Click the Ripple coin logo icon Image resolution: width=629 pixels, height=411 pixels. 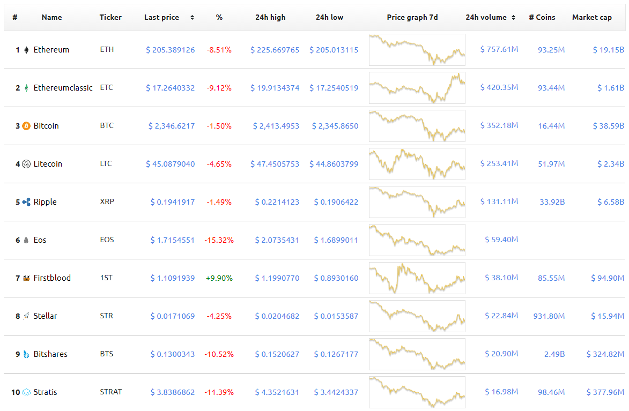[x=26, y=202]
